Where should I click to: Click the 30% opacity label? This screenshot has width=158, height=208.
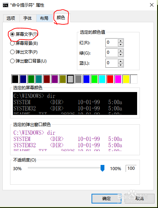[17, 169]
